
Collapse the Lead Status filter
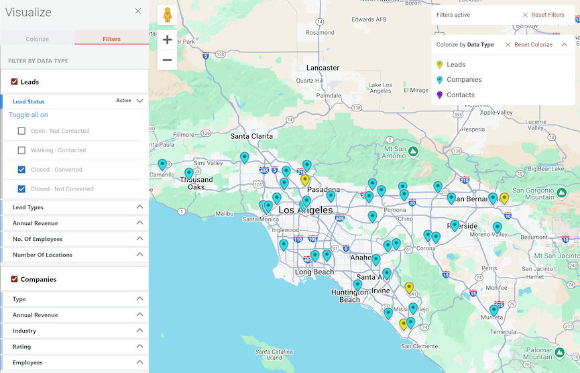click(x=139, y=101)
